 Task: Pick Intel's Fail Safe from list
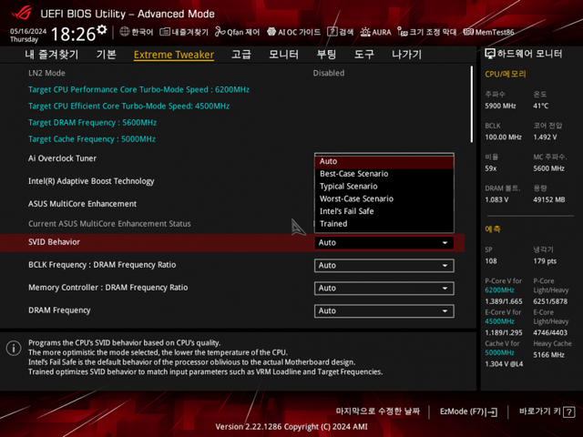pyautogui.click(x=384, y=211)
